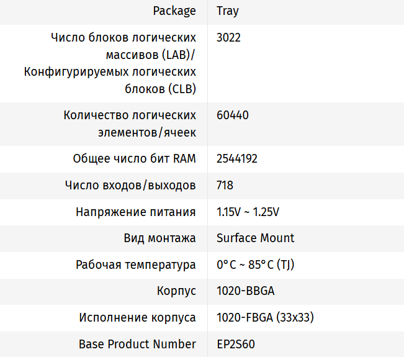This screenshot has height=357, width=404.
Task: Click the "Package" label cell
Action: 176,11
